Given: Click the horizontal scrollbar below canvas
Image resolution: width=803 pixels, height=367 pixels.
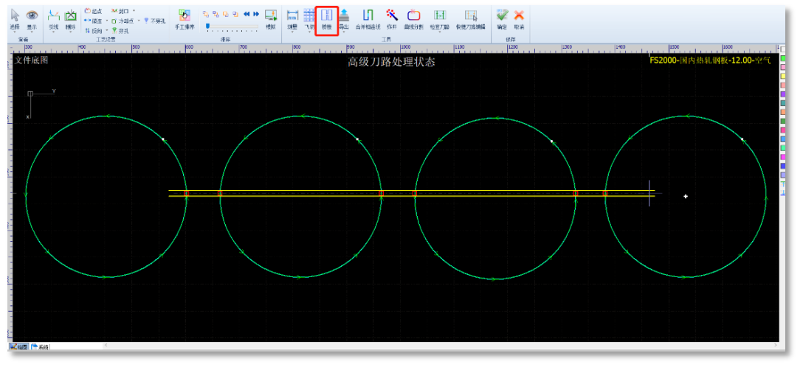Looking at the screenshot, I should pyautogui.click(x=441, y=346).
